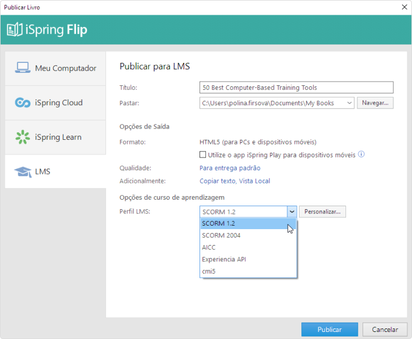Click the Publicar button
The width and height of the screenshot is (412, 339).
[330, 330]
